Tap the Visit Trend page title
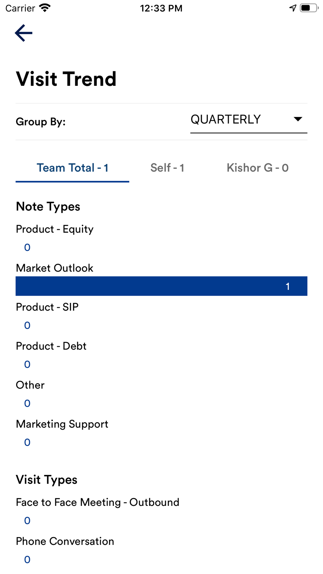 click(66, 79)
